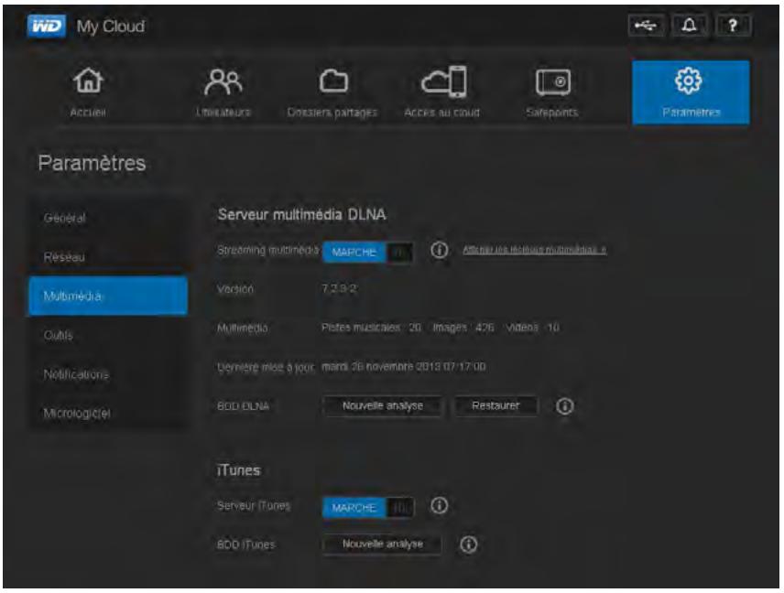
Task: Select Micrologiciel in the settings sidebar
Action: [x=107, y=413]
